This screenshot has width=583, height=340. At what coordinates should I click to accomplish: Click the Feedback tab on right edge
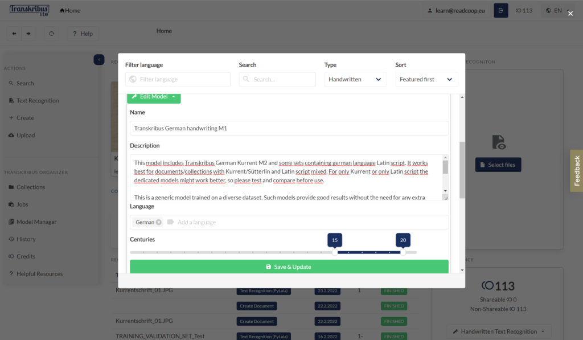pyautogui.click(x=576, y=171)
